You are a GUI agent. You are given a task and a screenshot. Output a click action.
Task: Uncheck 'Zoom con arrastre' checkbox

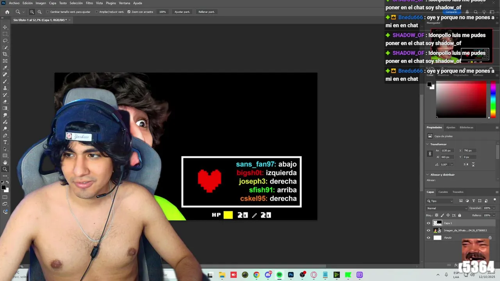pos(129,12)
